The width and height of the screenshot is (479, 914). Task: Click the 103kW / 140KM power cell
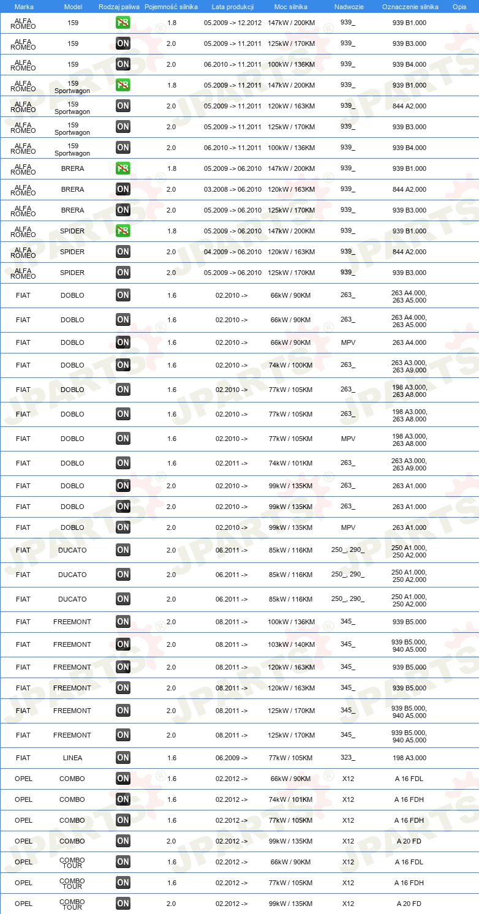[291, 644]
